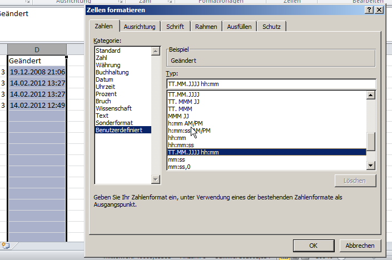Screen dimensions: 392x260
Task: Click cell 14.02.2012 12:49
Action: pos(37,105)
